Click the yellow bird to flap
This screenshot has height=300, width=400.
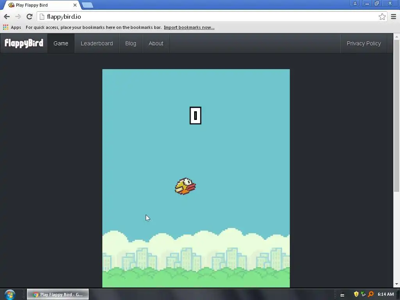click(x=185, y=186)
